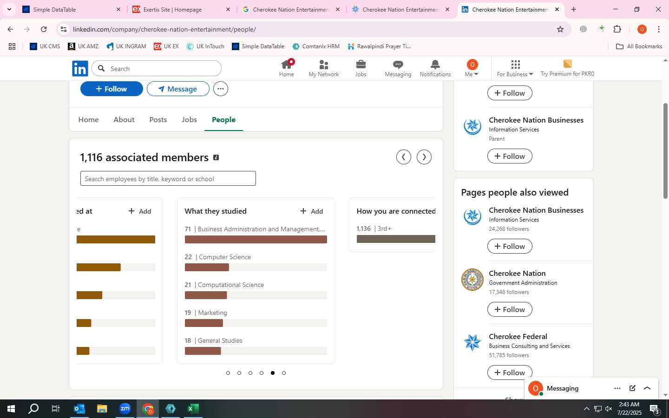Open UK CMS bookmark
The image size is (669, 418).
tap(45, 46)
